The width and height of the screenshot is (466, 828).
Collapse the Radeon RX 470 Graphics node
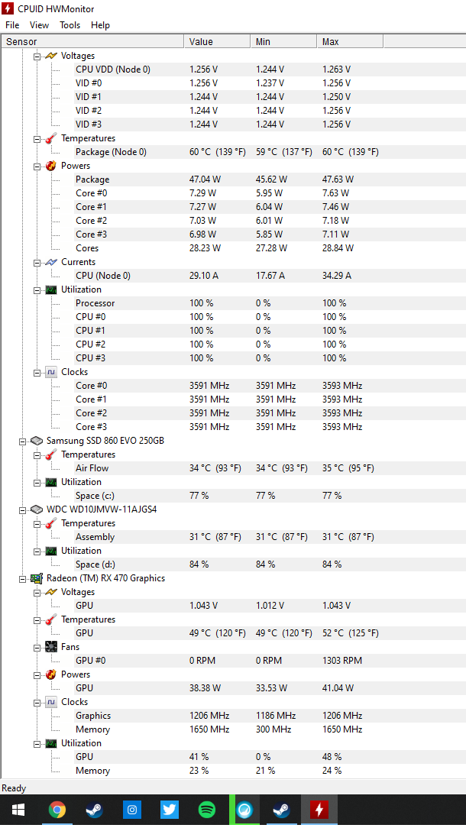[23, 578]
